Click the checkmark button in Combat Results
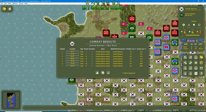This screenshot has width=206, height=112. click(108, 73)
